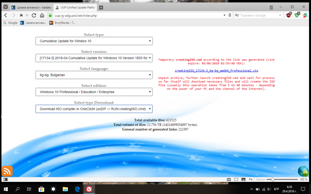Toggle the side panel icon

(x=6, y=179)
